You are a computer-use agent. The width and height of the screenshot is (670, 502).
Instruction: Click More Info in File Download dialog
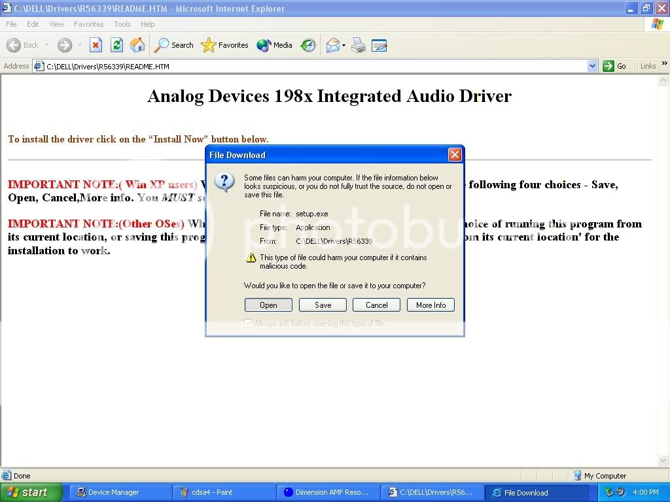[x=431, y=305]
